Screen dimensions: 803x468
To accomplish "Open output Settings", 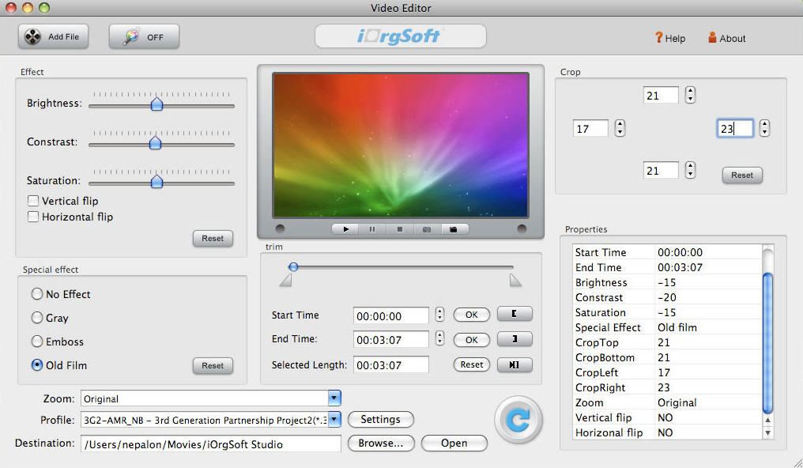I will (380, 419).
